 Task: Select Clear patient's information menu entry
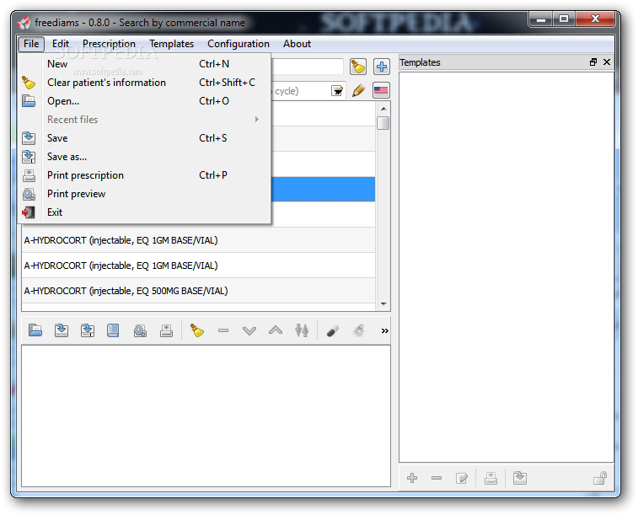144,83
